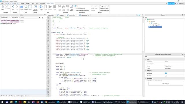
Task: Click Toggle Comment action
Action: click(105, 6)
